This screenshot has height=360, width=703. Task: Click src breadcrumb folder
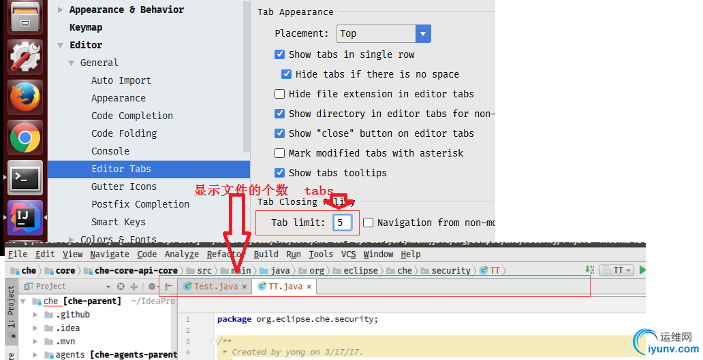[x=199, y=270]
